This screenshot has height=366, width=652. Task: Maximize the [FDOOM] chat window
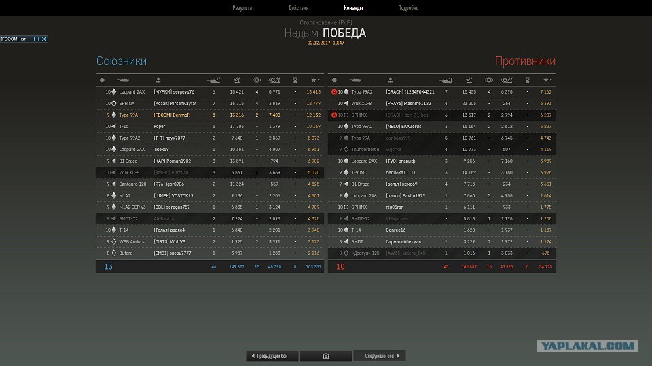pyautogui.click(x=36, y=39)
